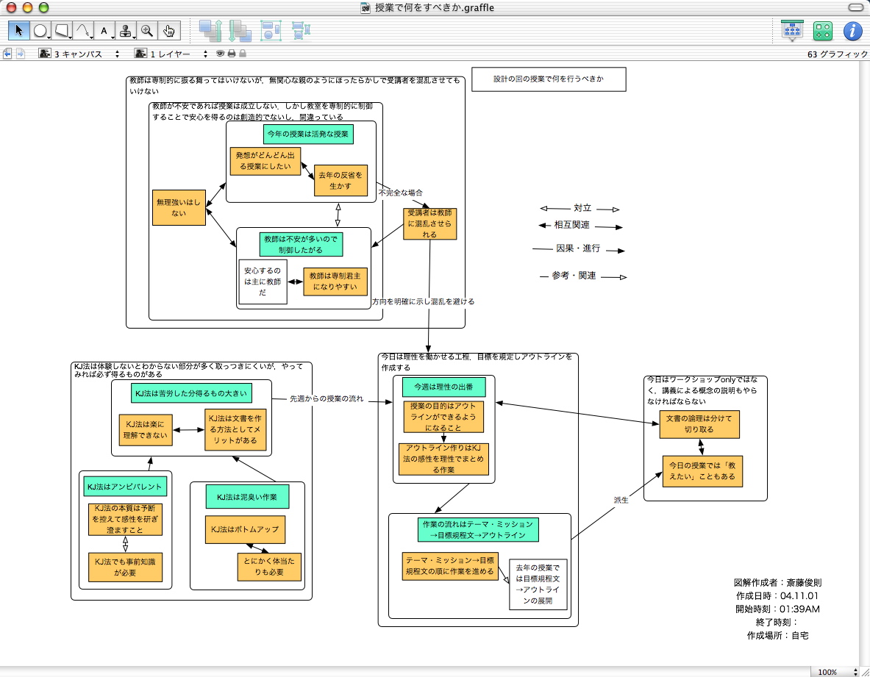The image size is (870, 677).
Task: Activate the magnifying glass Zoom tool
Action: pyautogui.click(x=148, y=30)
